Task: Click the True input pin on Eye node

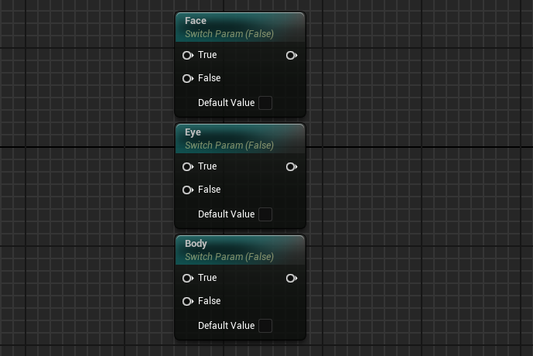Action: tap(187, 167)
